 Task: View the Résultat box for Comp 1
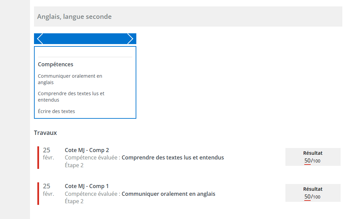pos(313,193)
